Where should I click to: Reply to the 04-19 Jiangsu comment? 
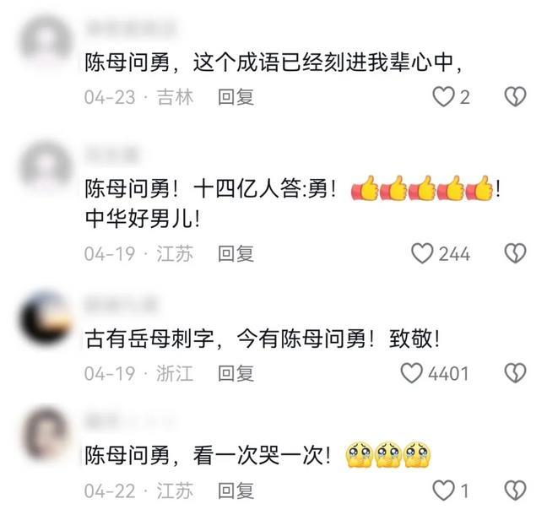point(236,254)
